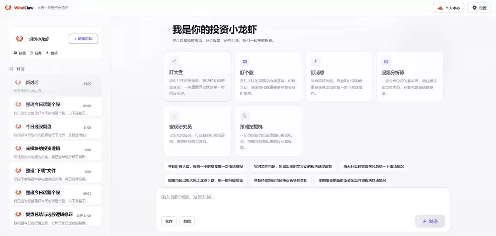Screen dimensions: 496x236
Task: Click lobster icon beside 新对话
Action: (18, 82)
